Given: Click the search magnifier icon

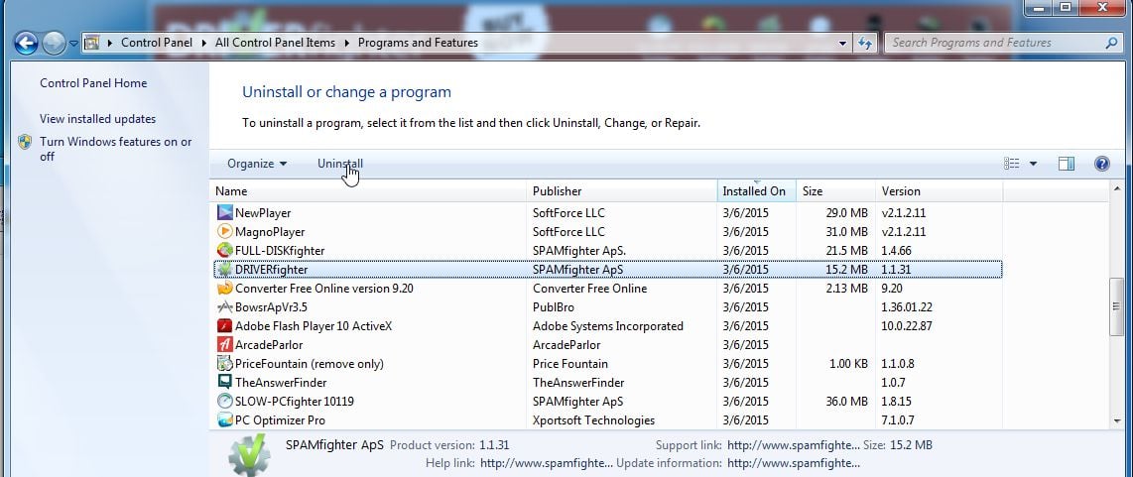Looking at the screenshot, I should (1111, 44).
